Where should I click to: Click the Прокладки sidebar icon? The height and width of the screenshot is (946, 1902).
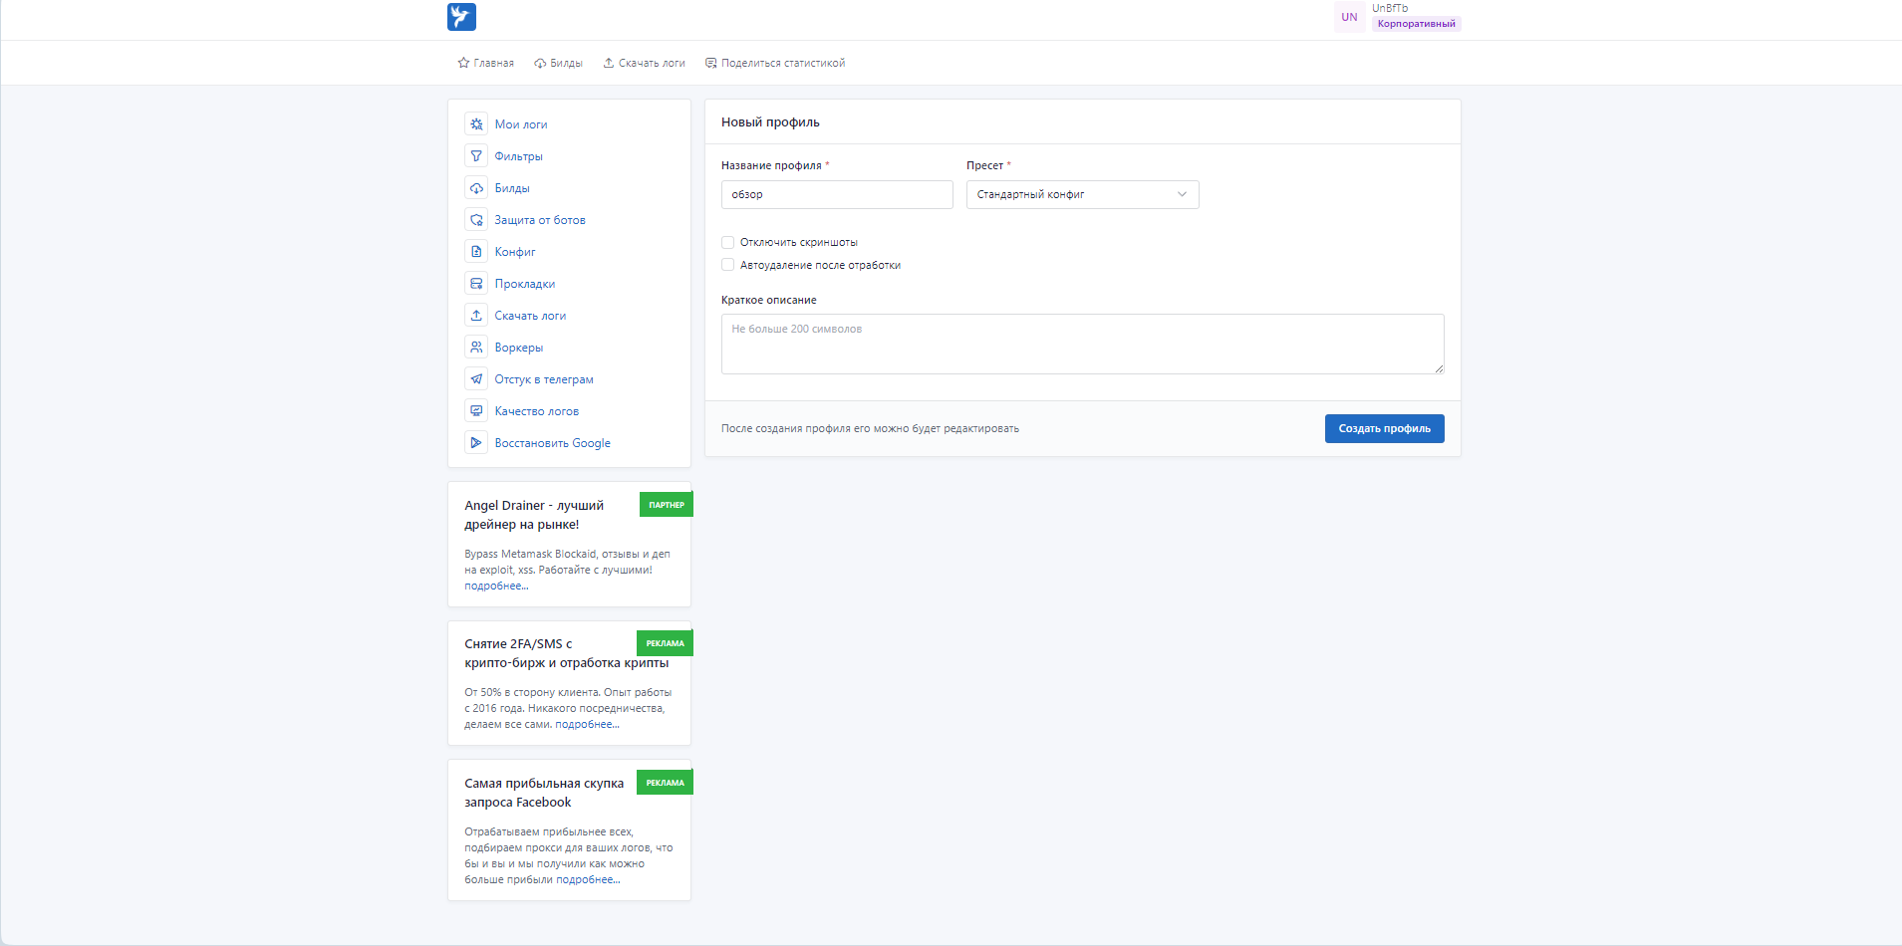pos(476,284)
